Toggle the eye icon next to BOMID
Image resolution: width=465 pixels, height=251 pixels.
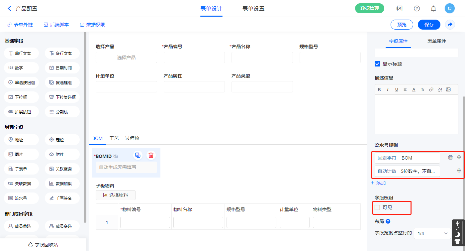click(116, 156)
